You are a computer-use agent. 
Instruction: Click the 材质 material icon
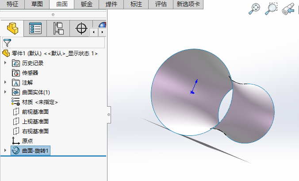click(15, 102)
